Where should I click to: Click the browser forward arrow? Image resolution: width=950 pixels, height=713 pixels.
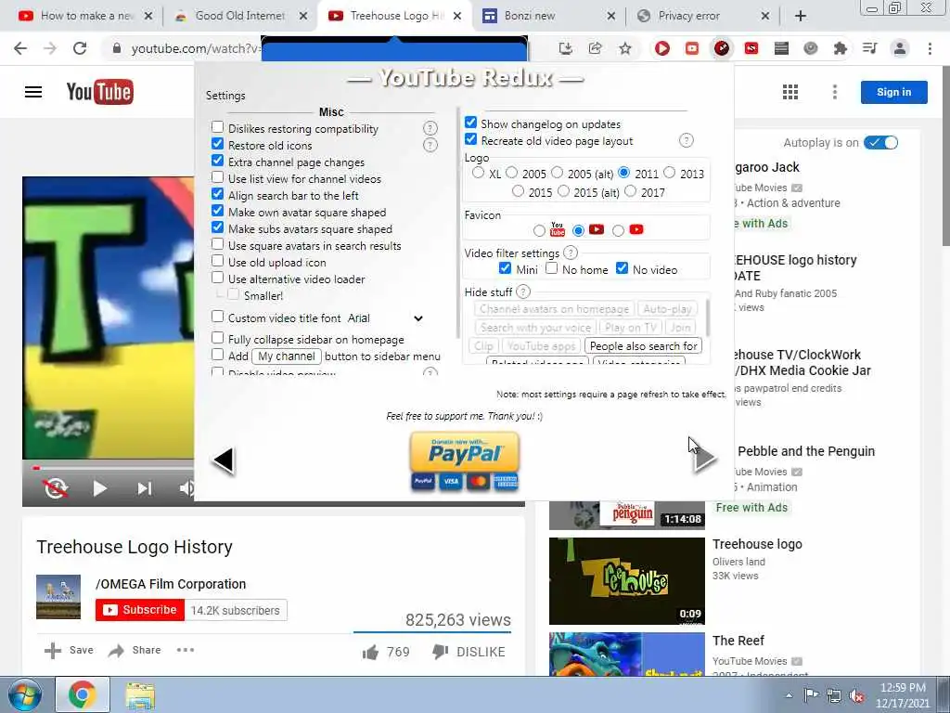50,48
